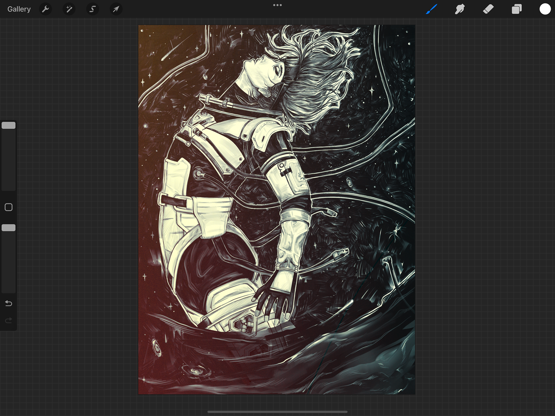Activate the Transform arrow tool

click(x=116, y=9)
